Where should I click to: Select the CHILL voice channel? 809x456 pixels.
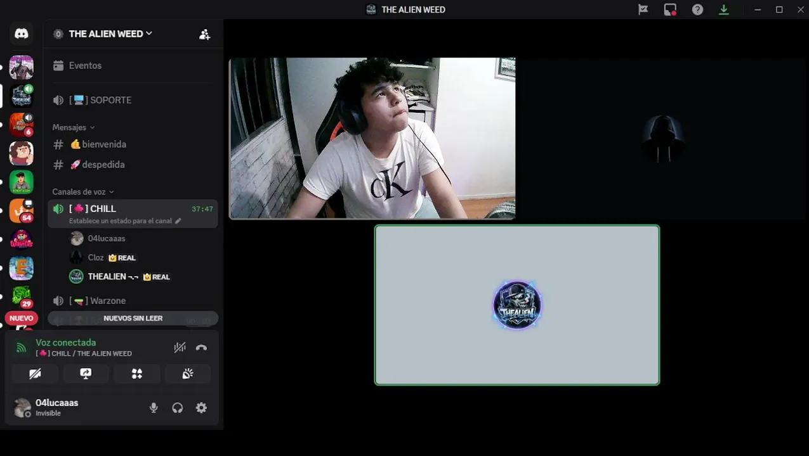tap(133, 213)
